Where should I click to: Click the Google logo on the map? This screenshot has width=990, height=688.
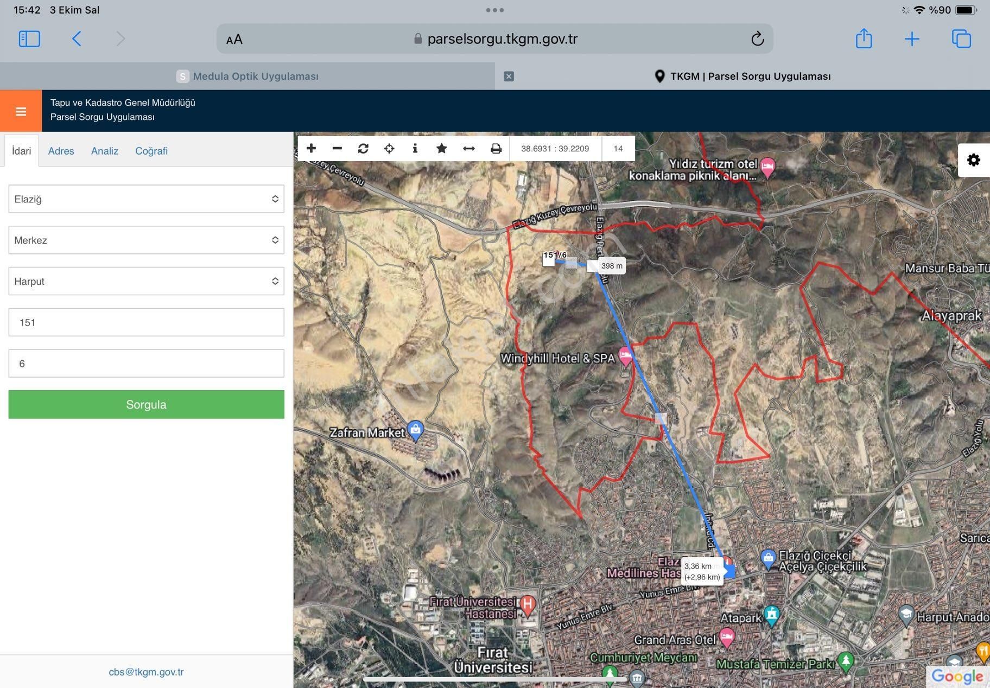(x=957, y=676)
